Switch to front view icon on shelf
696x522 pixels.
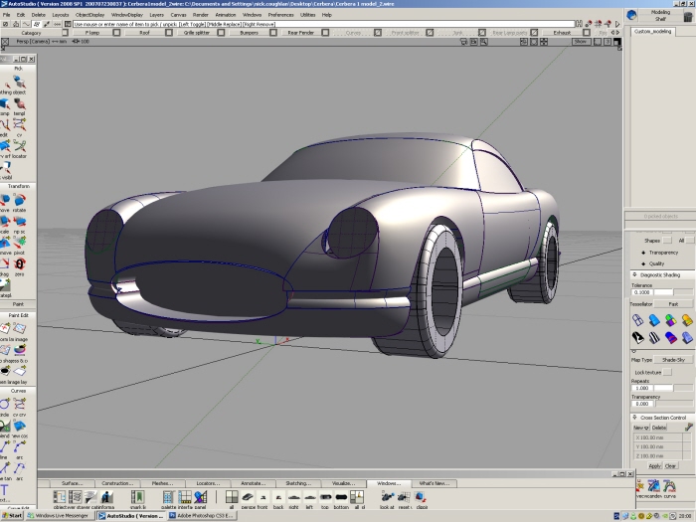click(x=262, y=495)
